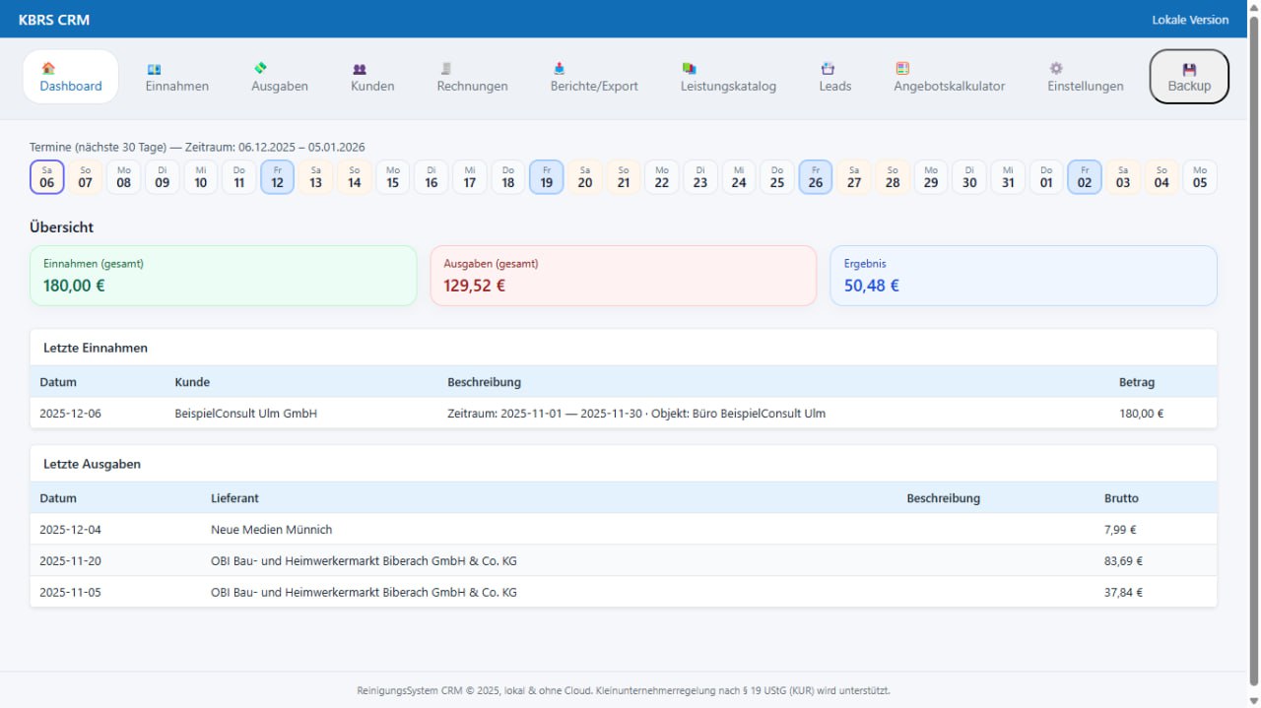Click the Backup button

1189,77
